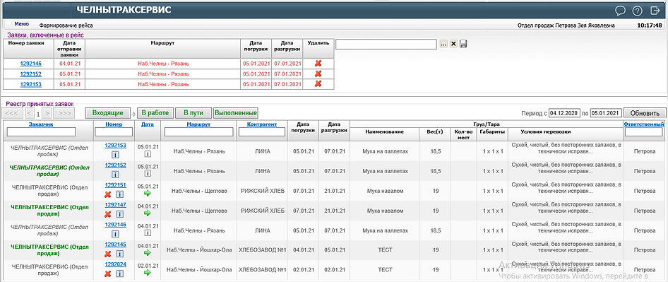Click green arrow to add request 1292145
Screen dimensions: 668x282
(148, 252)
